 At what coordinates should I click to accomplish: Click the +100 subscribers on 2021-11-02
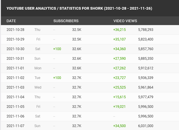(57, 78)
